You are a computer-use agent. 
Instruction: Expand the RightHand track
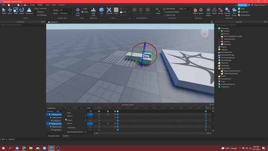tap(52, 130)
